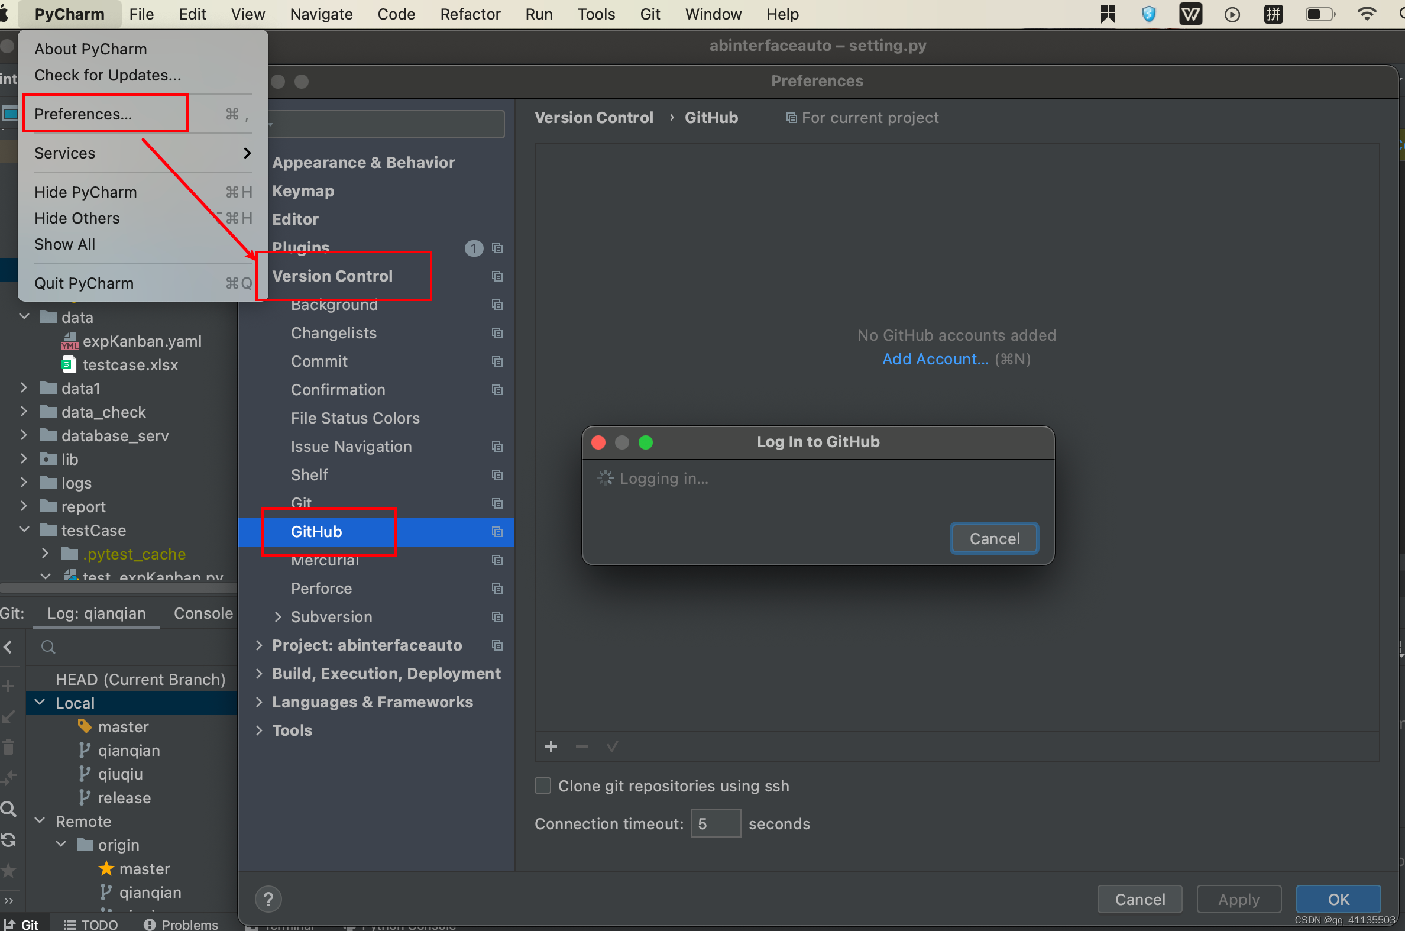Click the minus remove account icon
1405x931 pixels.
tap(582, 746)
